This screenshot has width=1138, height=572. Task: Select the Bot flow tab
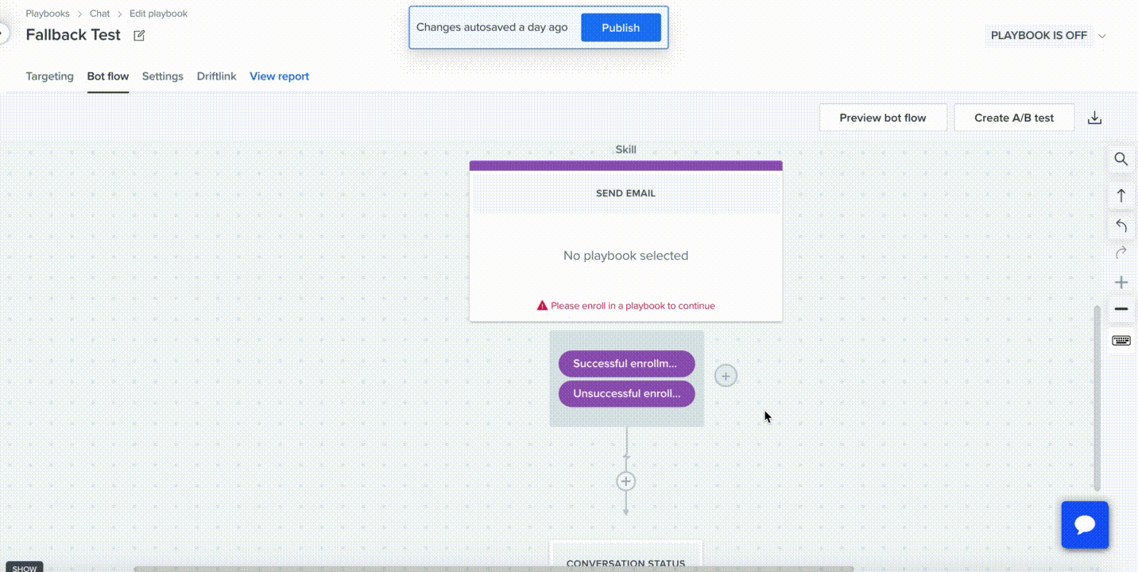coord(108,76)
